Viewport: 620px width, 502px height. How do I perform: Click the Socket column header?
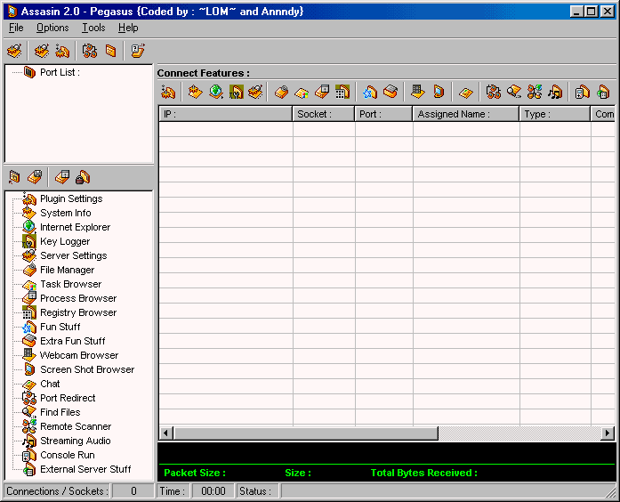[324, 114]
